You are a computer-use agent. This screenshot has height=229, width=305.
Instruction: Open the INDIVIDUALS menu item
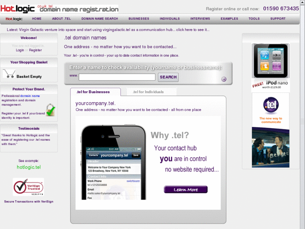click(170, 19)
